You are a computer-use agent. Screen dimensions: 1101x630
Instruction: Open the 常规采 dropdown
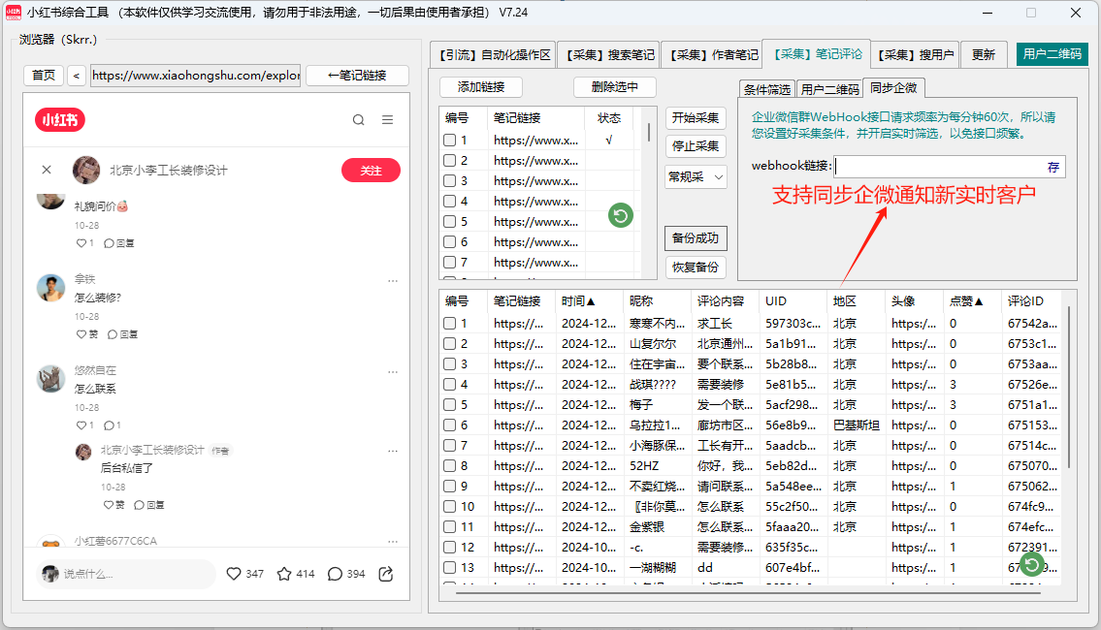[695, 176]
